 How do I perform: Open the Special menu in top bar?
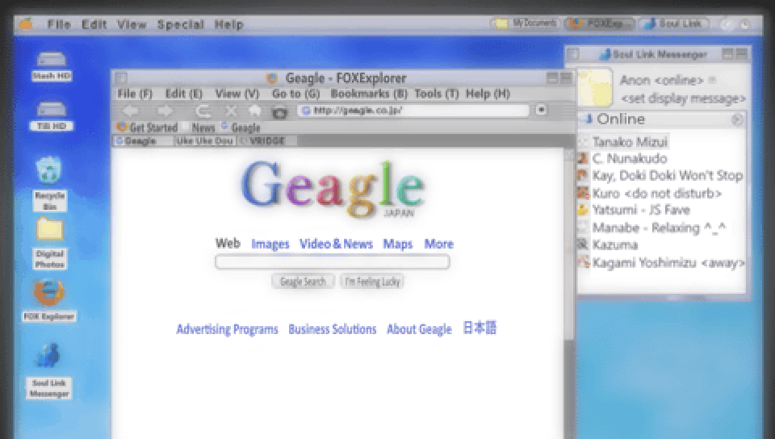tap(180, 24)
